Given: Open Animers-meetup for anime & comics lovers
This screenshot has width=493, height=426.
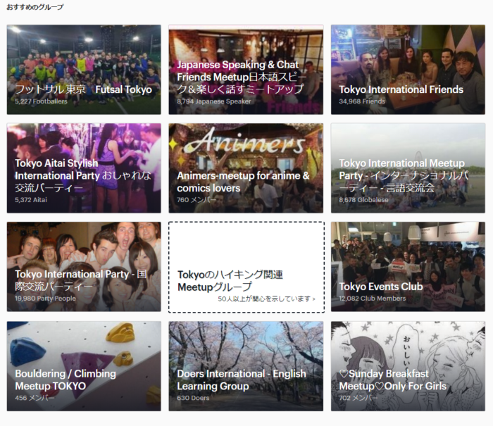Looking at the screenshot, I should 246,168.
